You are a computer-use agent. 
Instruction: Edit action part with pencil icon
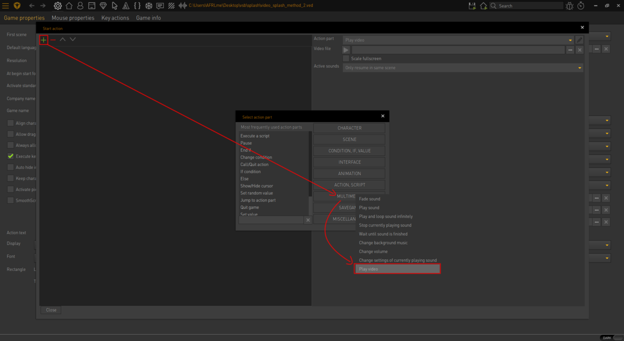pyautogui.click(x=579, y=40)
